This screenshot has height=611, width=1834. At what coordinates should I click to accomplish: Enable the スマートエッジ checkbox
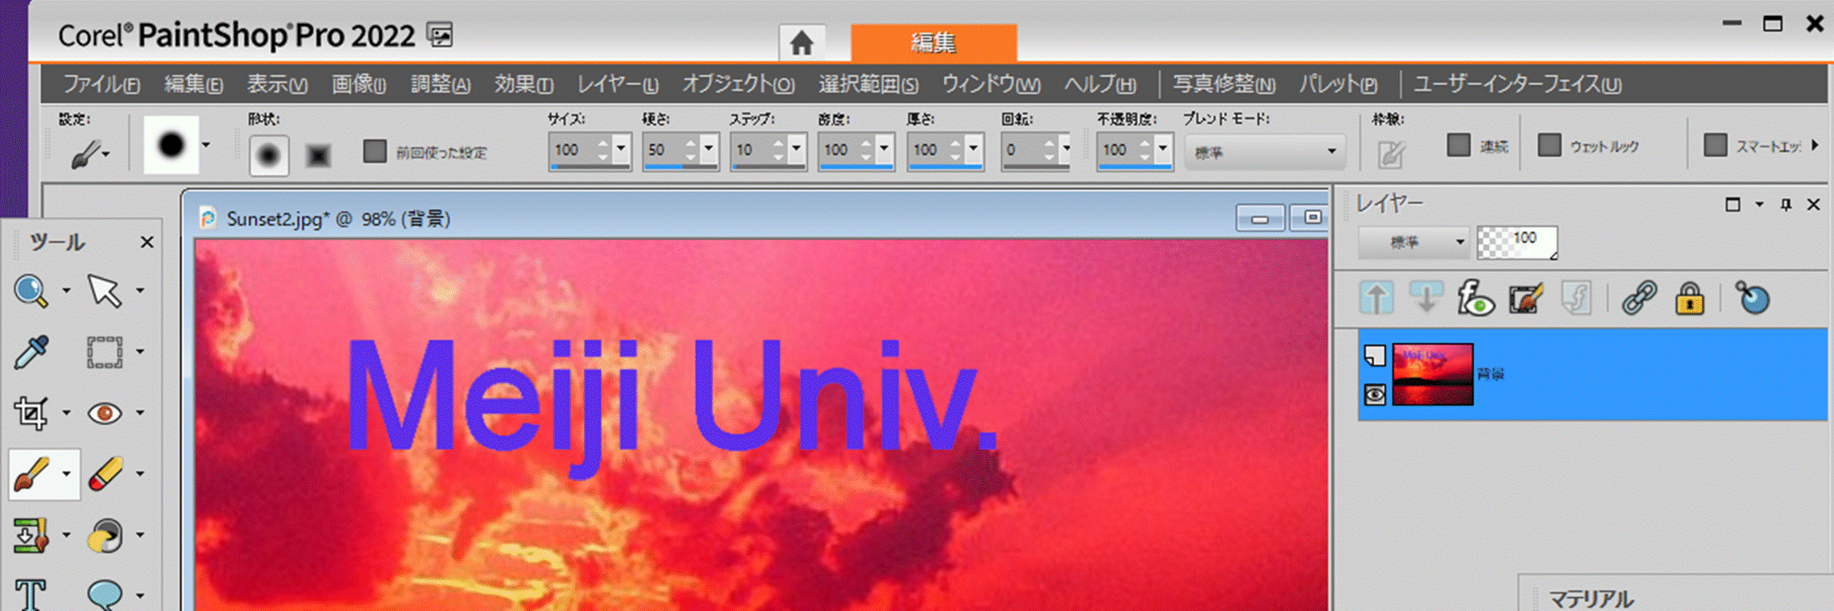(x=1716, y=145)
